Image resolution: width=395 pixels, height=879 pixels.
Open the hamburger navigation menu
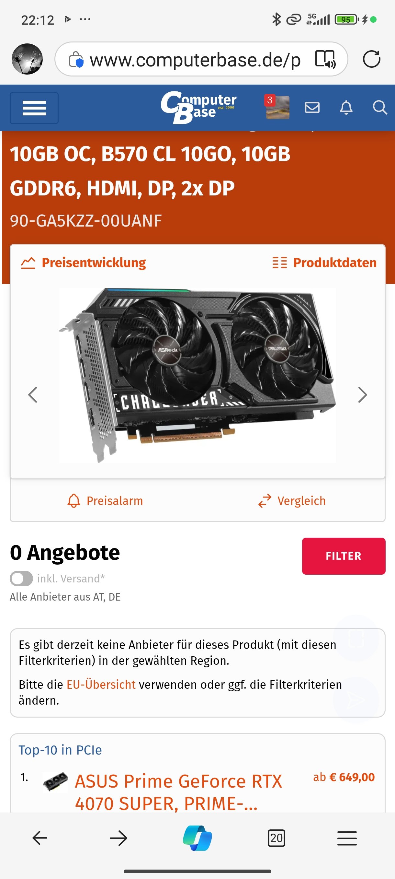(x=34, y=108)
